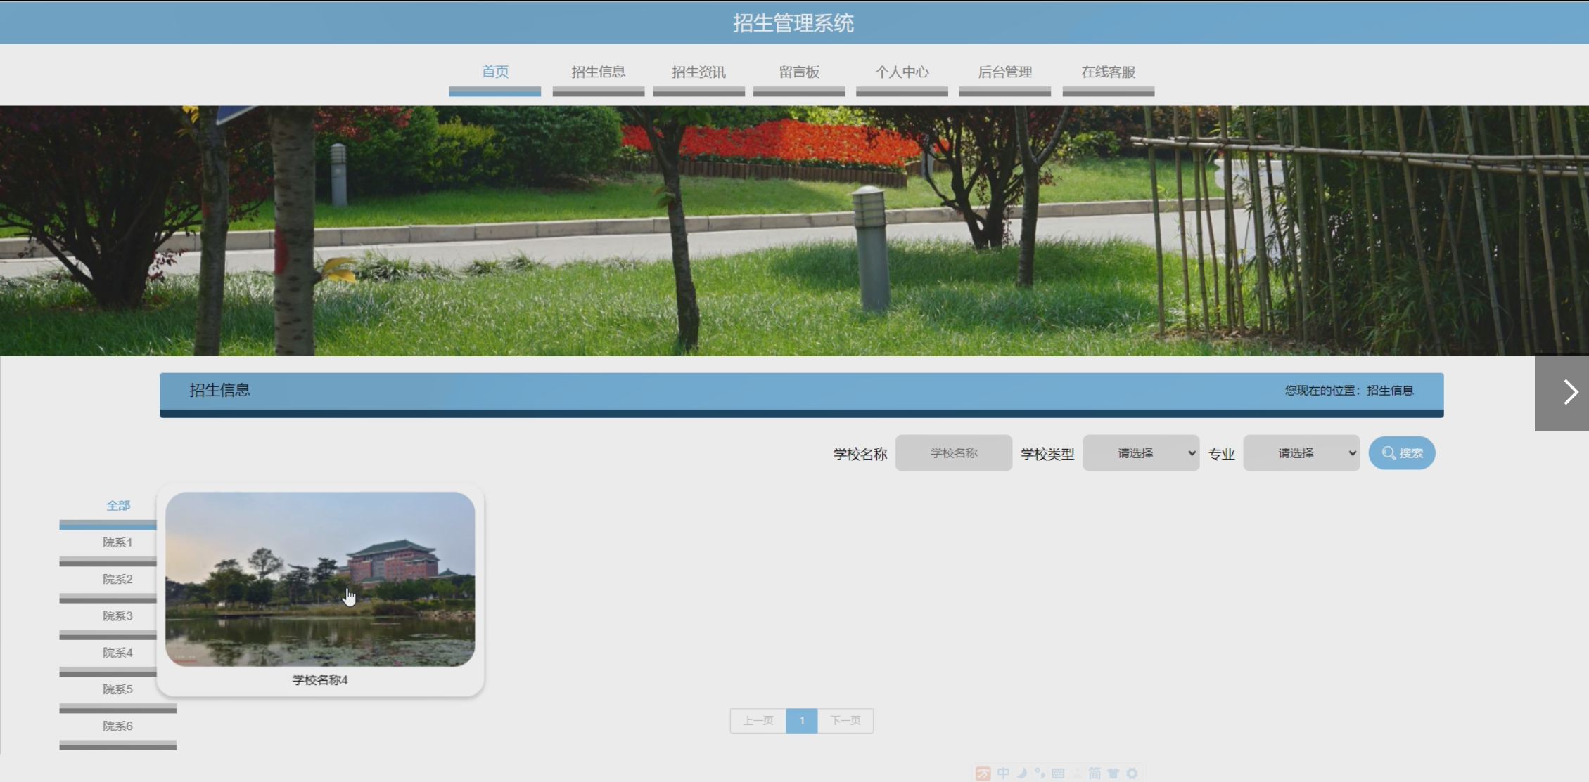Image resolution: width=1589 pixels, height=782 pixels.
Task: Click the magnifier icon on search button
Action: click(x=1388, y=453)
